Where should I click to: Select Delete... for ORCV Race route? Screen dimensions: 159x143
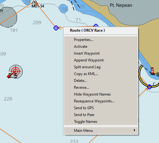tap(101, 81)
